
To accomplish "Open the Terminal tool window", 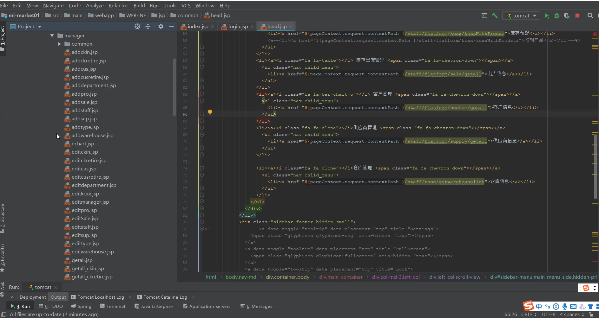I will (113, 306).
